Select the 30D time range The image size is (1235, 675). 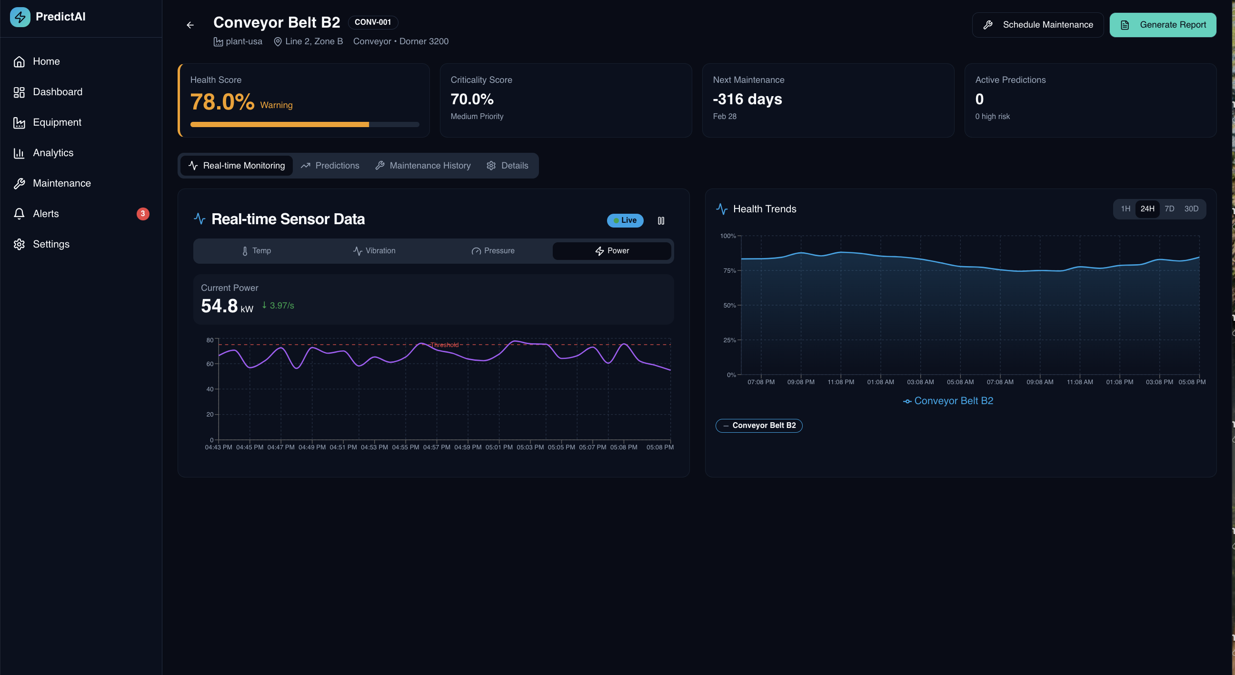[1191, 208]
